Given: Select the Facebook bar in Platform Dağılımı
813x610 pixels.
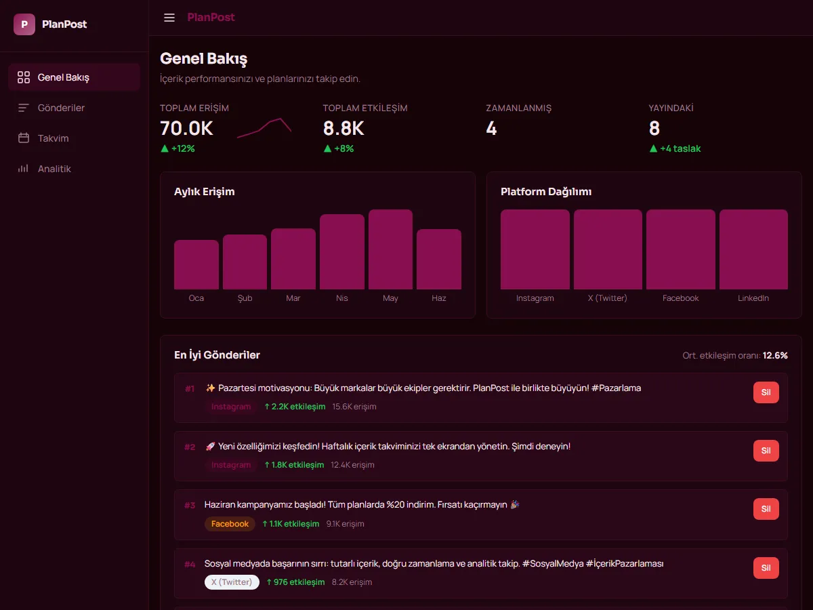Looking at the screenshot, I should point(681,249).
